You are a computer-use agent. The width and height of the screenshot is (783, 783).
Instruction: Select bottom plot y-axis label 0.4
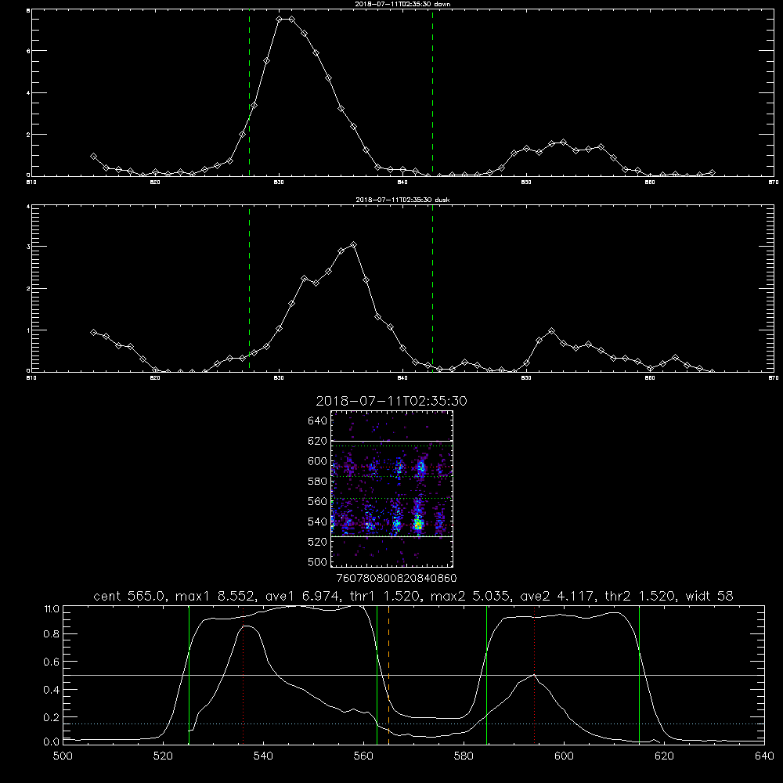pos(52,690)
